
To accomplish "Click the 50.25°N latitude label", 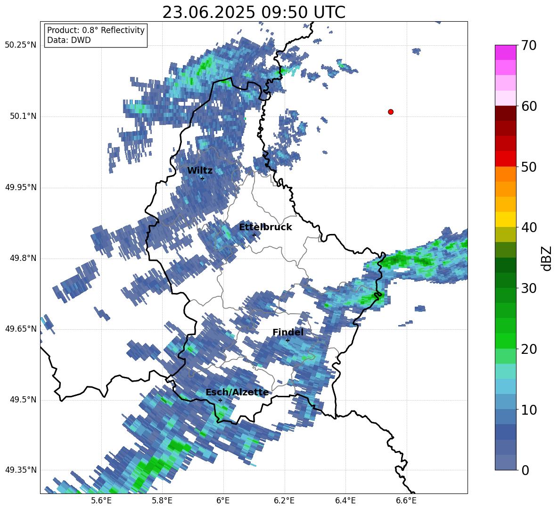I will (x=21, y=45).
